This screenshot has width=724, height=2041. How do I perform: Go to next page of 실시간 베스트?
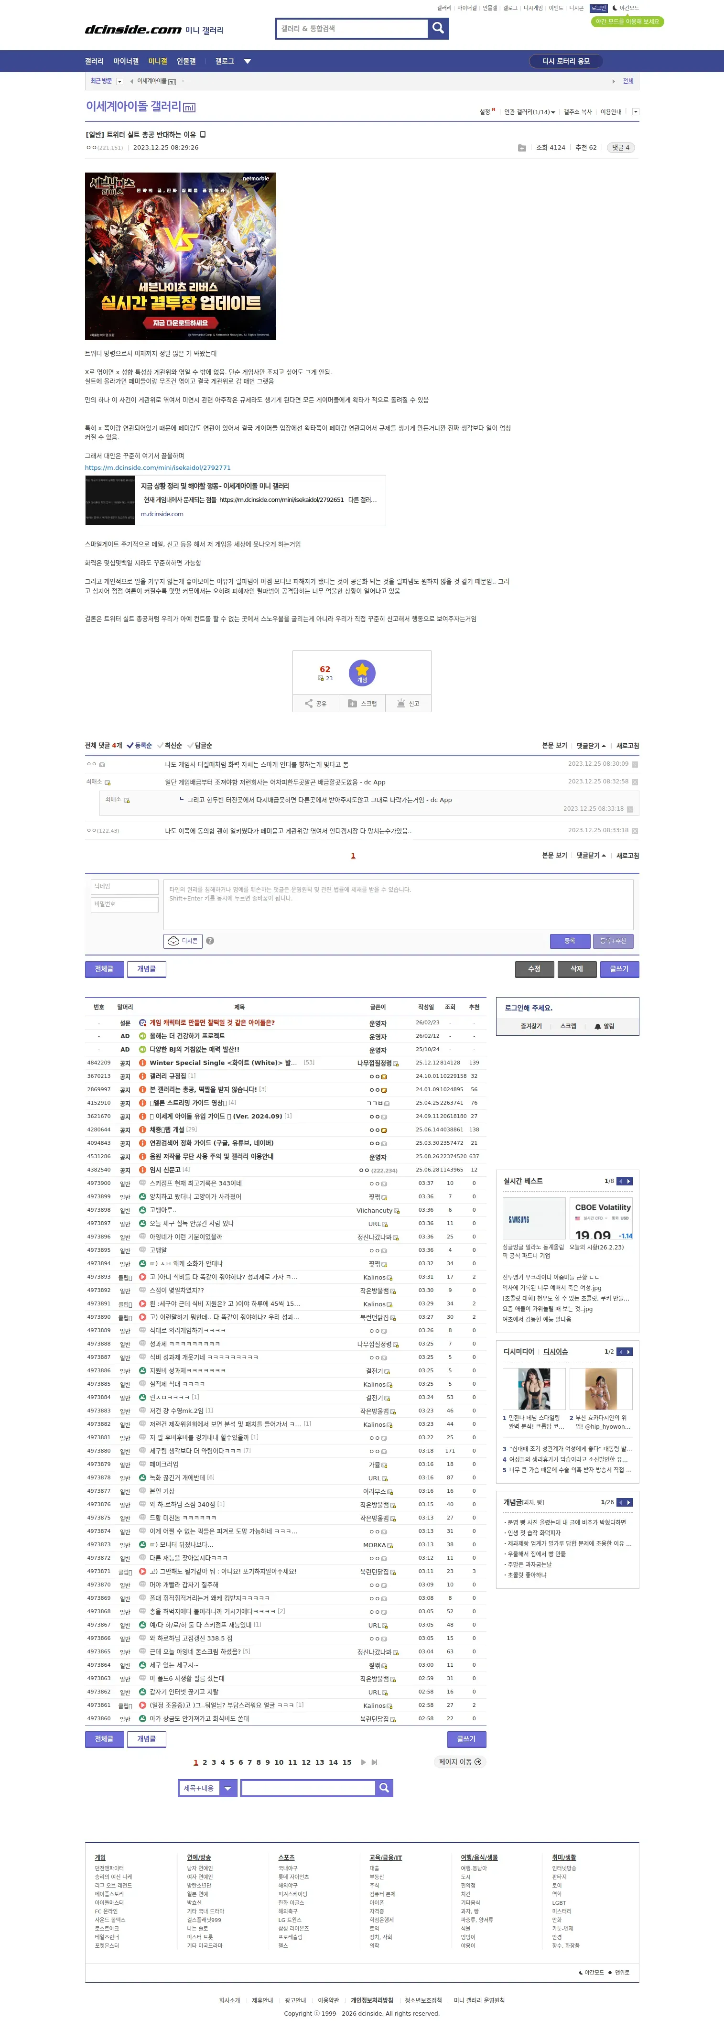pyautogui.click(x=629, y=1181)
